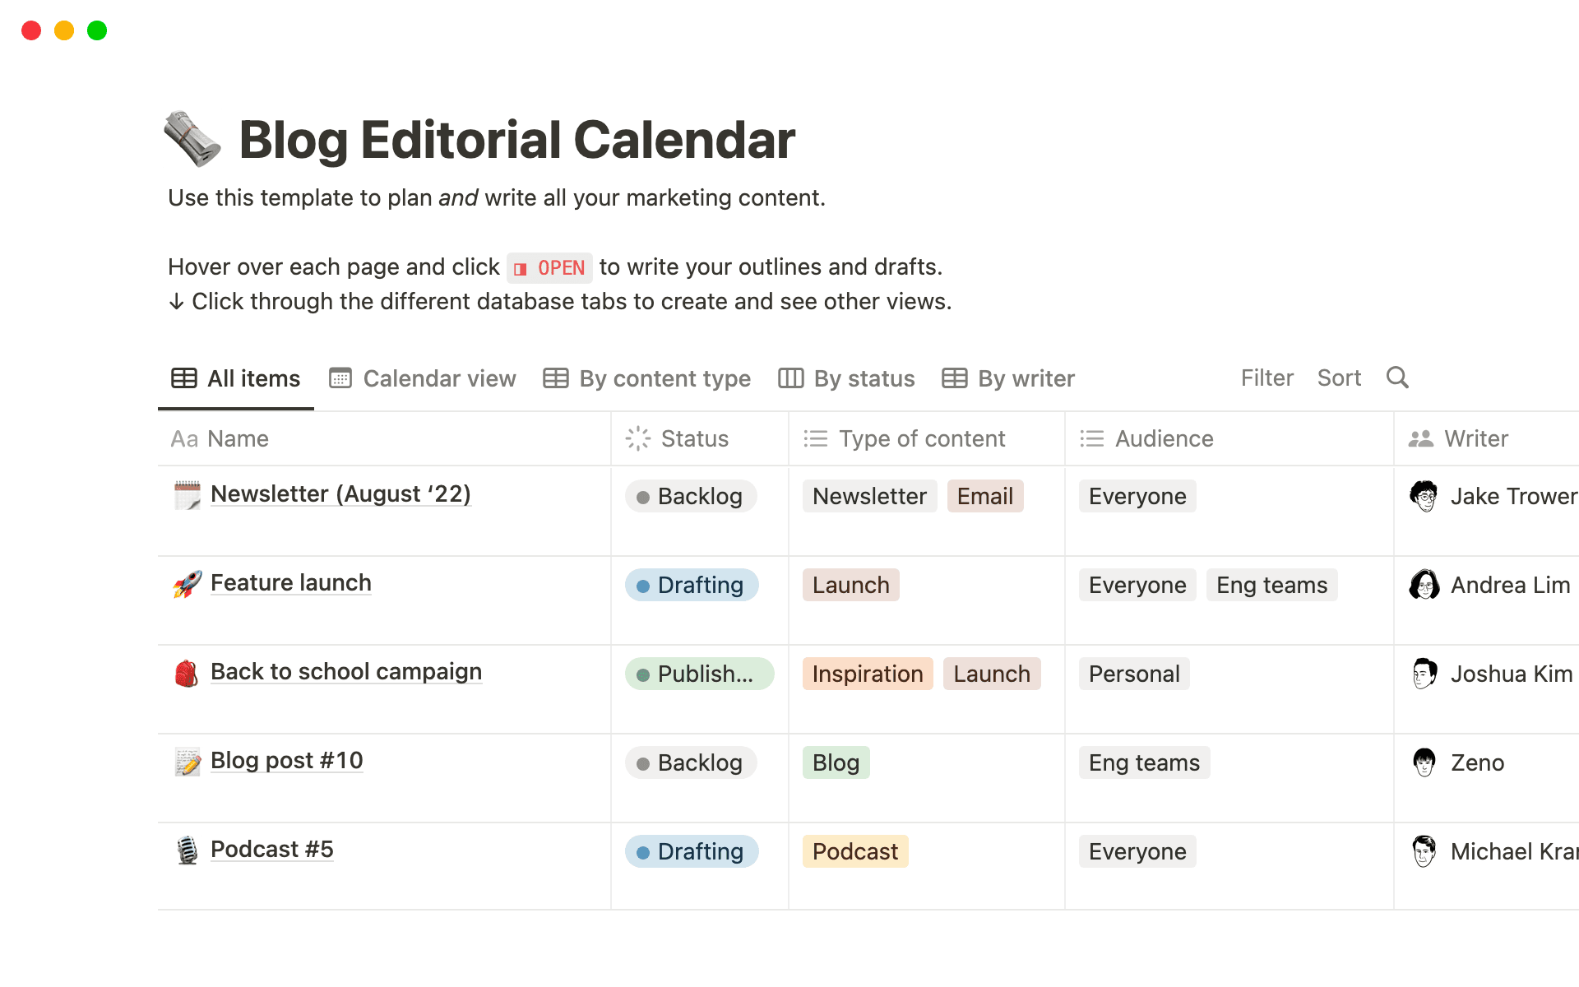Open the Type of content column options
Screen dimensions: 1579x987
tap(921, 438)
